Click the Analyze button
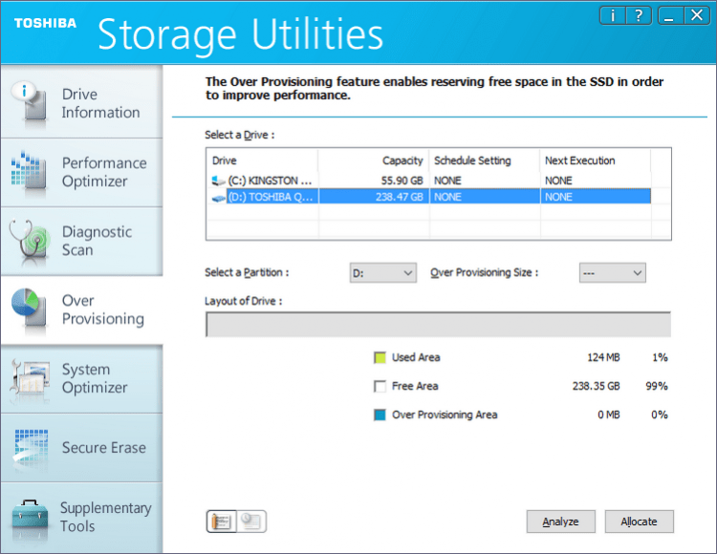The width and height of the screenshot is (717, 554). click(x=560, y=522)
